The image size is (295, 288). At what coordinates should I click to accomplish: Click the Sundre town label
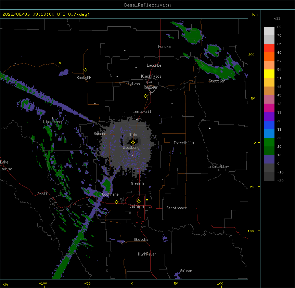coord(100,134)
